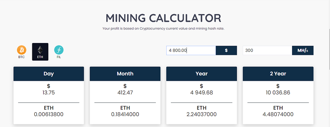This screenshot has width=330, height=127.
Task: Click the MH/s unit button
Action: coord(303,50)
